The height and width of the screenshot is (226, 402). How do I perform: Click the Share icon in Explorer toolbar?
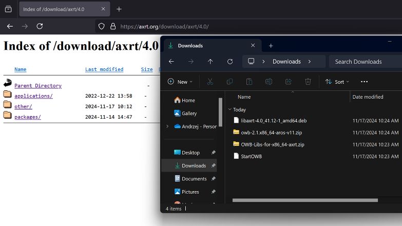point(289,82)
